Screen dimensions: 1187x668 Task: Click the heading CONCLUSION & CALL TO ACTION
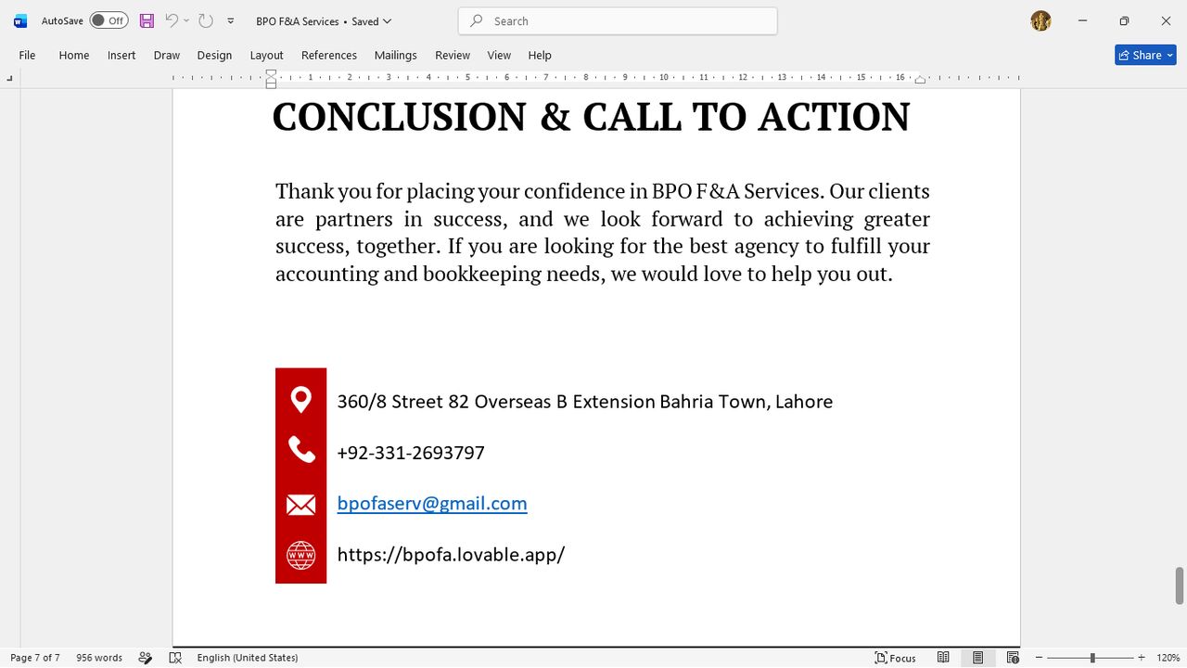591,117
